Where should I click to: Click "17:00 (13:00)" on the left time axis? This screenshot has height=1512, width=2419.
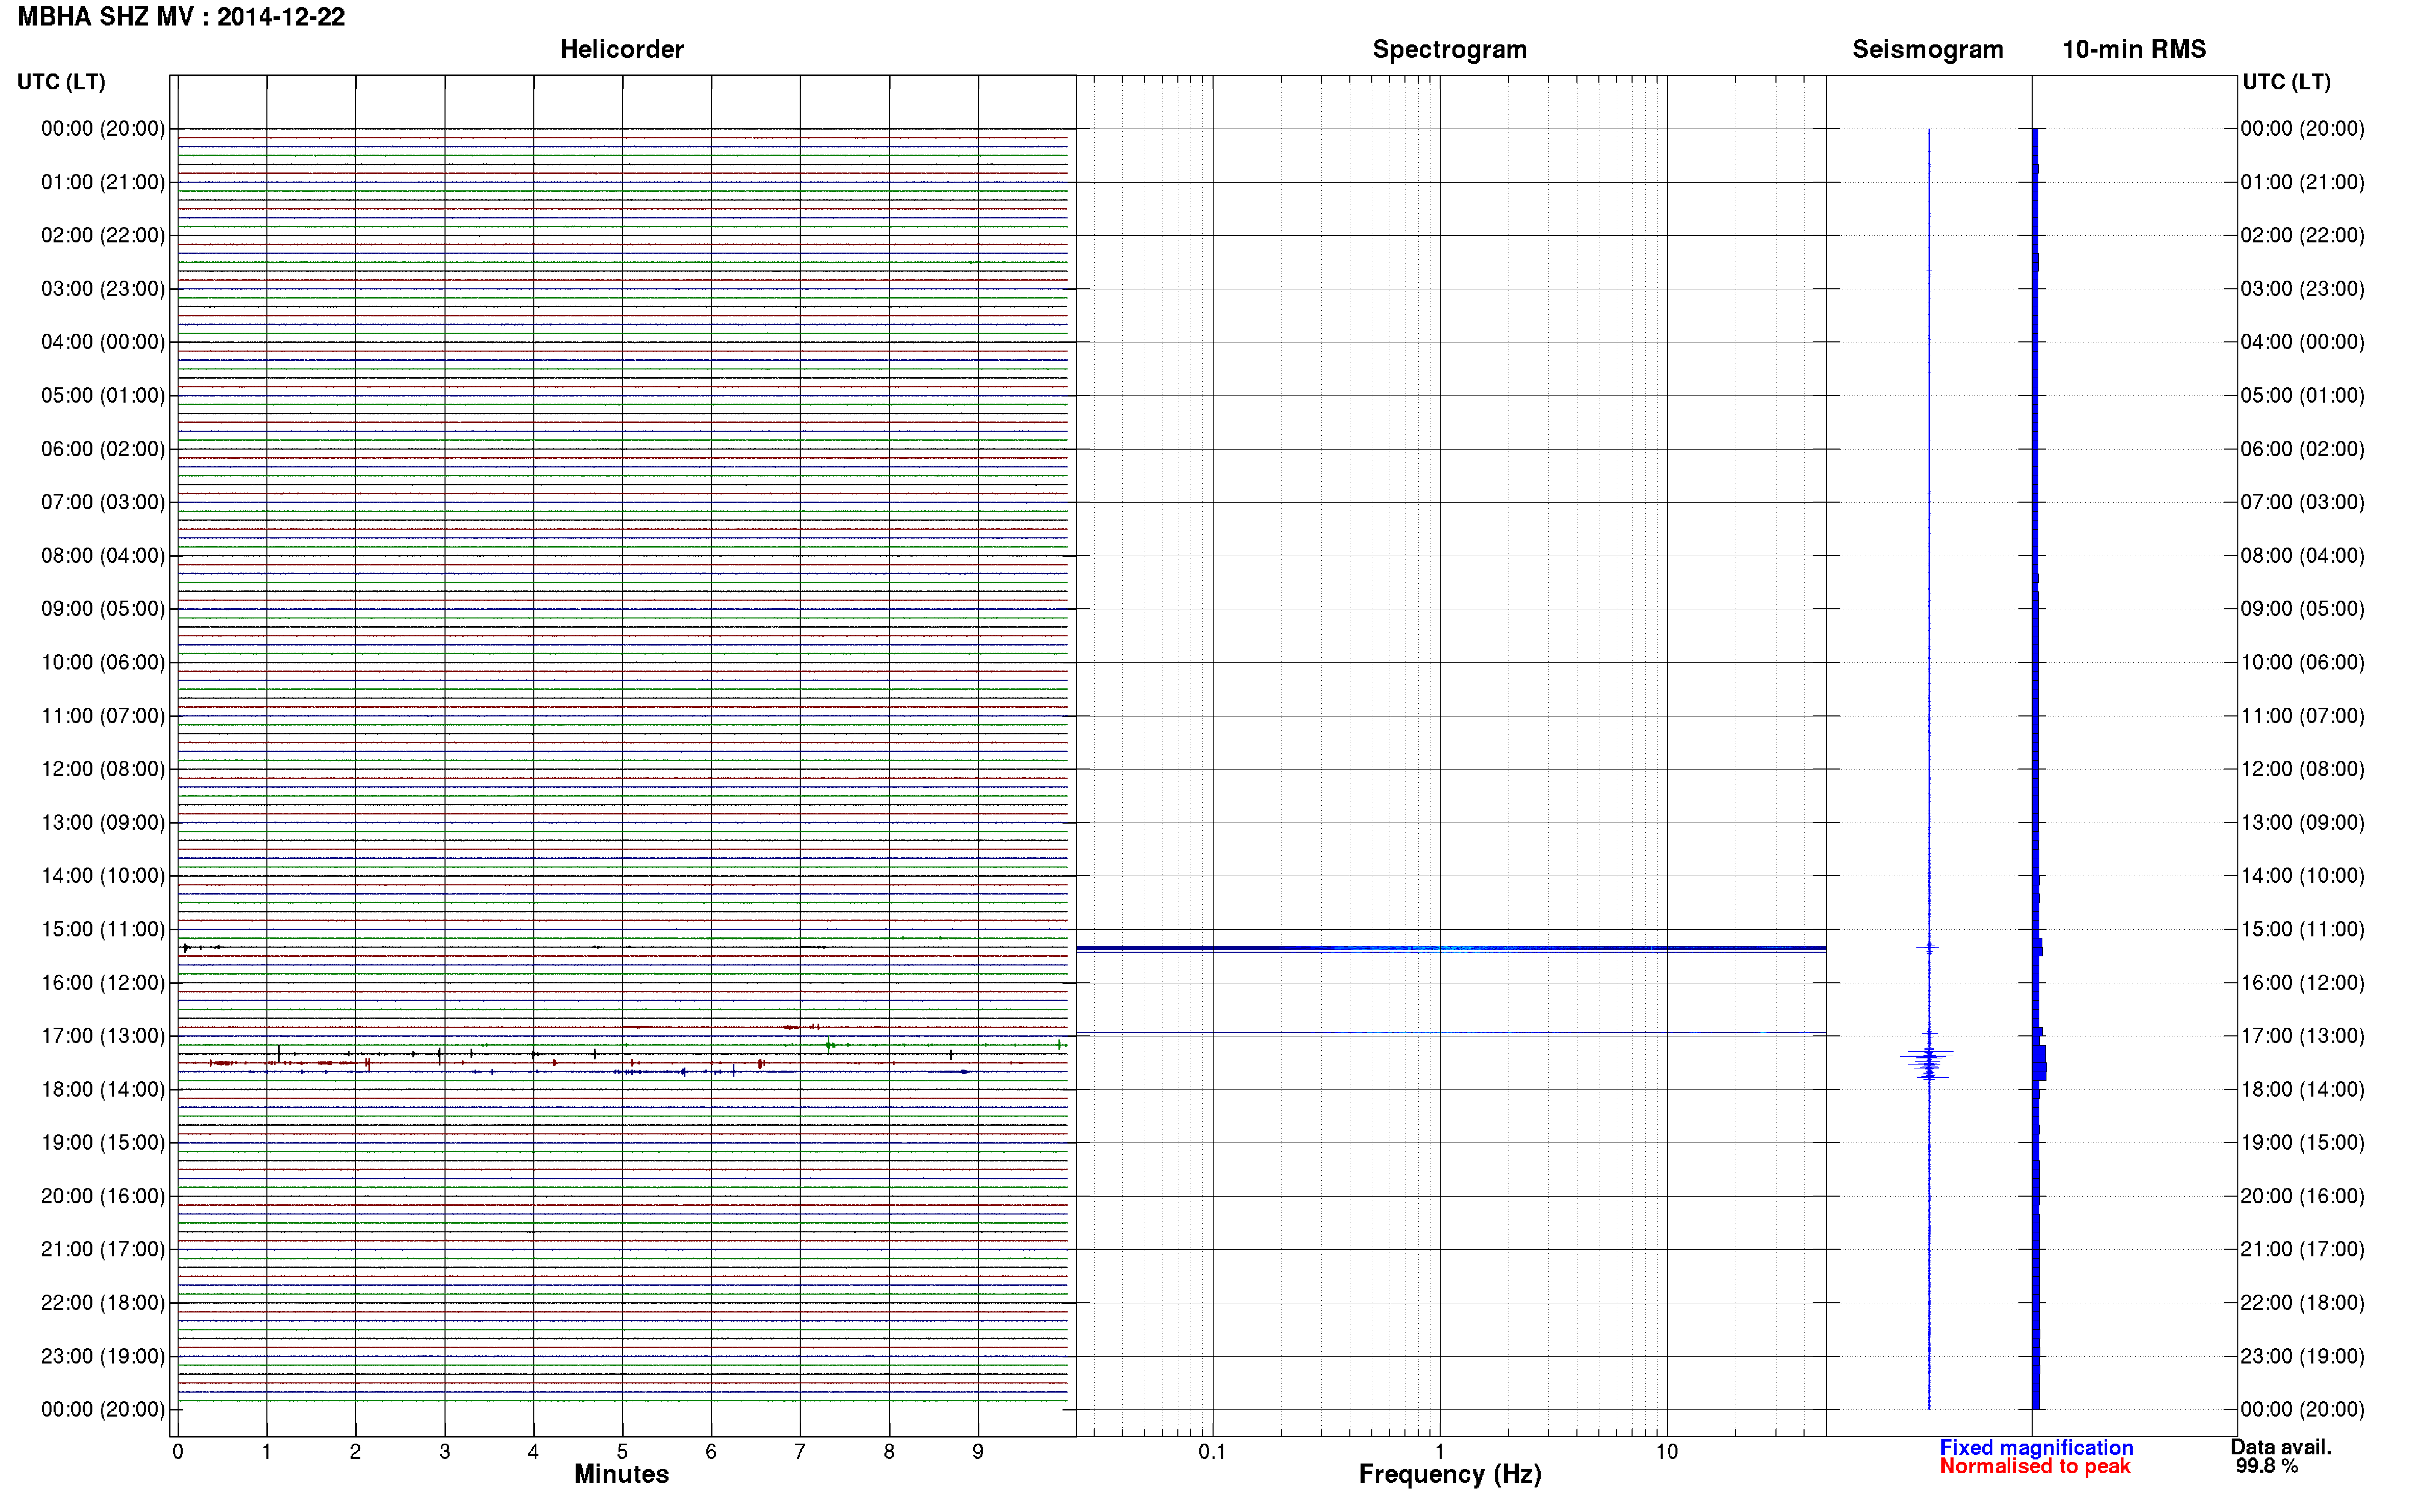click(103, 1036)
